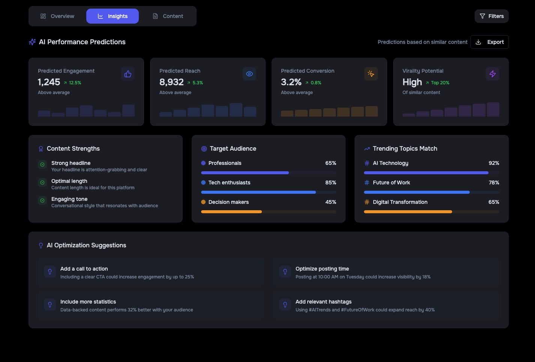Open the Content tab
This screenshot has width=535, height=362.
click(x=168, y=16)
